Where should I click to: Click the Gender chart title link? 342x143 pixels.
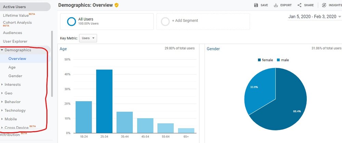[213, 49]
